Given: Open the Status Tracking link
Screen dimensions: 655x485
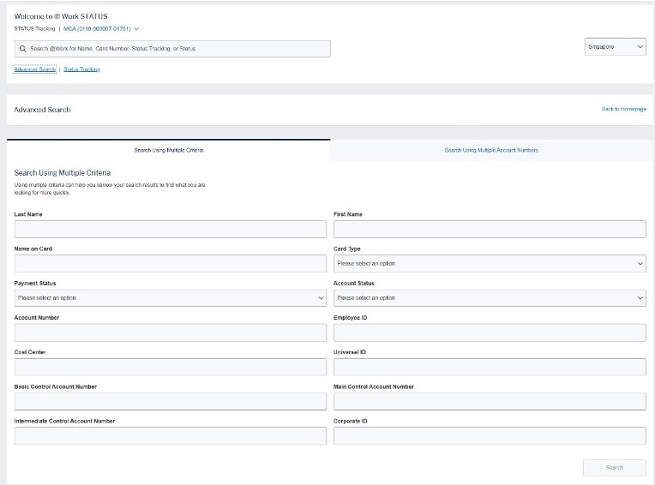Looking at the screenshot, I should [x=81, y=69].
